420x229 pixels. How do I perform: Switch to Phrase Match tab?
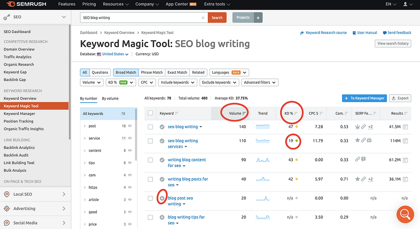point(152,72)
